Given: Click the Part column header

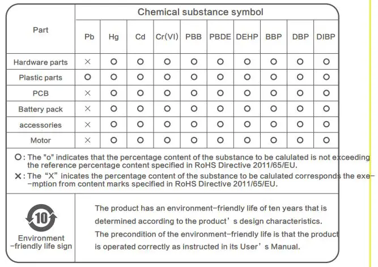Looking at the screenshot, I should pyautogui.click(x=41, y=29).
